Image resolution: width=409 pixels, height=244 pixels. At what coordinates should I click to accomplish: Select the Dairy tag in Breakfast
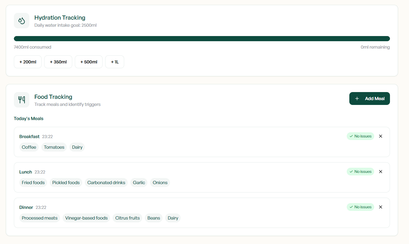77,147
